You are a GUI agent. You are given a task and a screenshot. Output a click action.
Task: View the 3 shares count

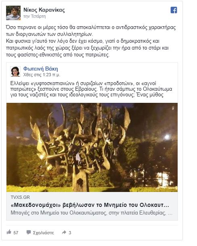(x=70, y=233)
